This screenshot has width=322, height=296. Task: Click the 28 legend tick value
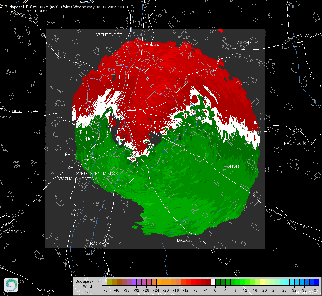pos(285,291)
